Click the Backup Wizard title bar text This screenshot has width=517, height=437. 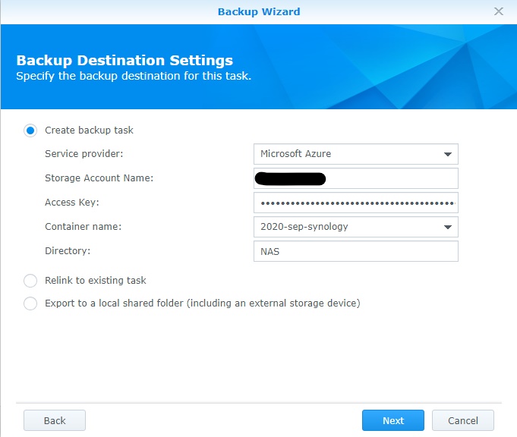[258, 11]
